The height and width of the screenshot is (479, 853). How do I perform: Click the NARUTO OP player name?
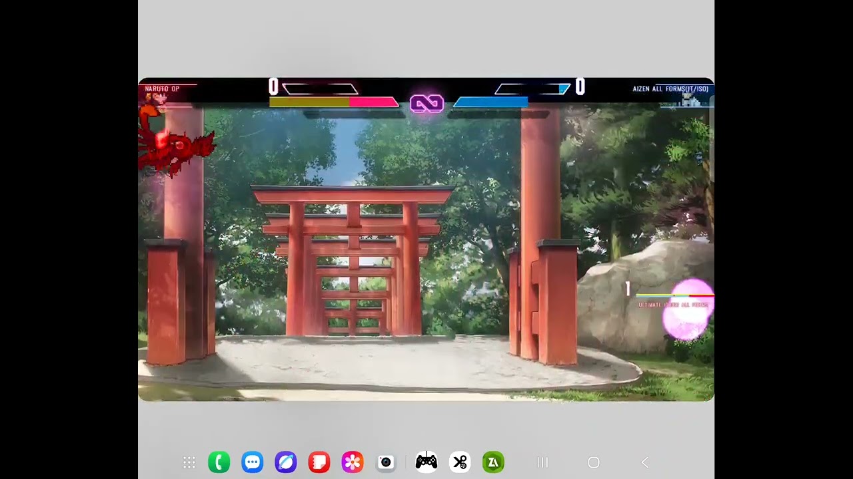[x=162, y=88]
